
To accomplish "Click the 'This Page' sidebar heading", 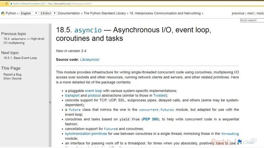I will coord(11,68).
